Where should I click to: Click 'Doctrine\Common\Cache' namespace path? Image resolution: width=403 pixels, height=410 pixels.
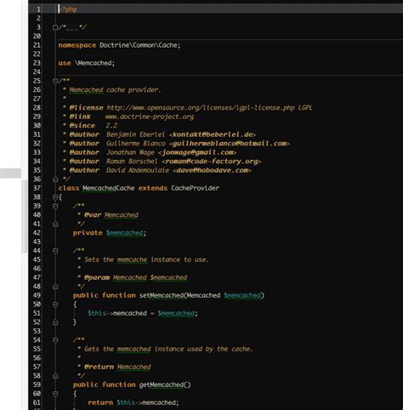coord(139,45)
